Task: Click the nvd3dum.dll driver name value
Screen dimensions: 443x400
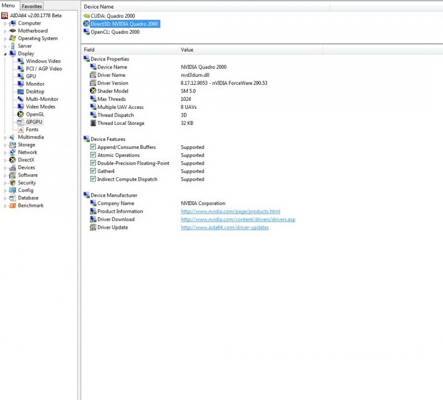Action: 195,75
